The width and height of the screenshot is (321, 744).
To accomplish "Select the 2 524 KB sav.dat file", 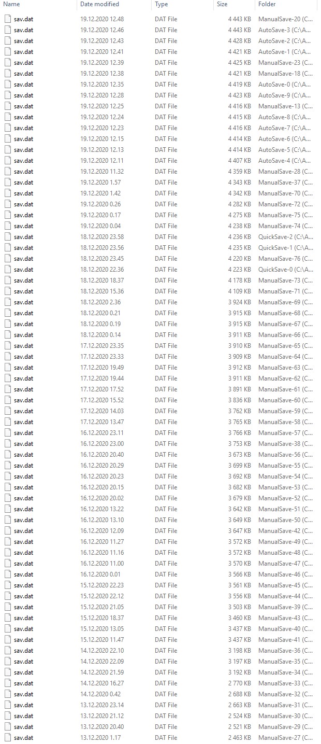I will tap(160, 715).
